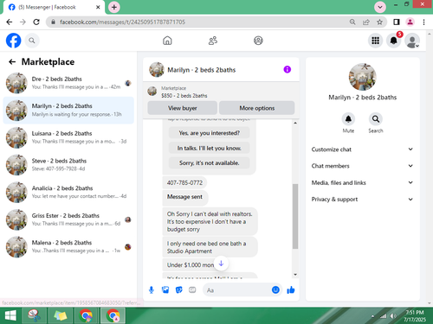Image resolution: width=433 pixels, height=324 pixels.
Task: Record a voice clip microphone icon
Action: (152, 290)
